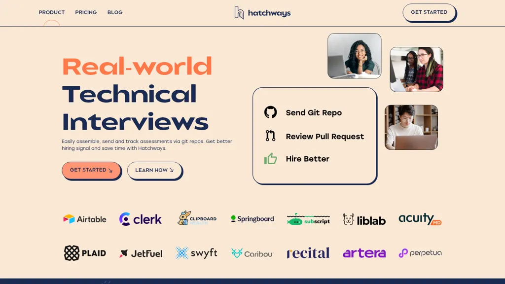Click the swyft logo

(196, 253)
